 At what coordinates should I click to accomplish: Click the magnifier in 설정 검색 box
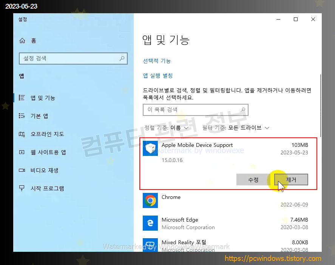122,58
